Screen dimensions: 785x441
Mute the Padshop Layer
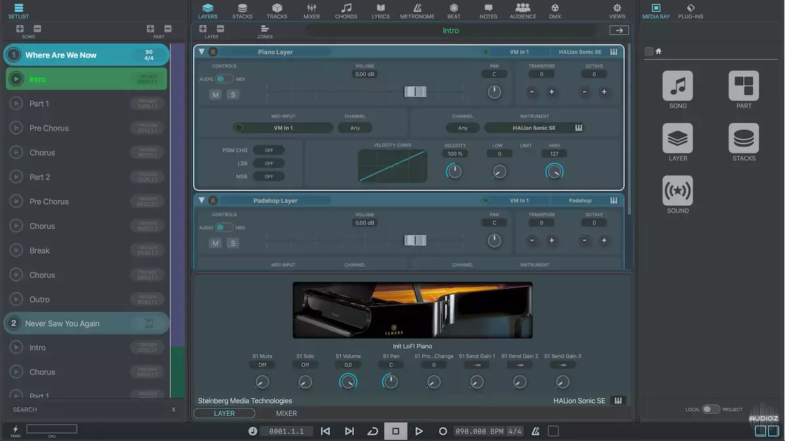pyautogui.click(x=215, y=243)
